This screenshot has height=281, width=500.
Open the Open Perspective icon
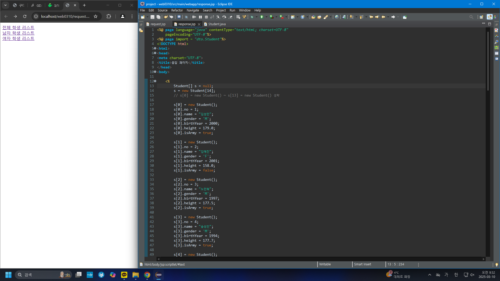pos(481,17)
